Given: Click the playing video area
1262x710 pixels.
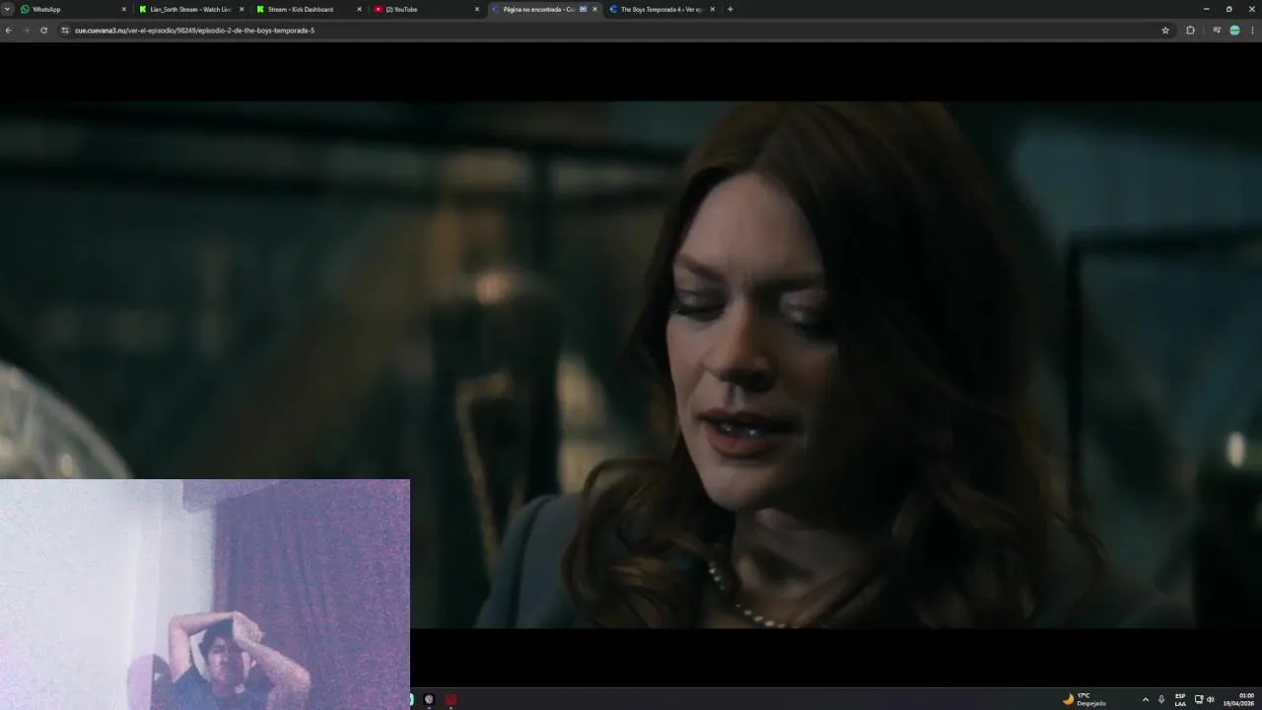Looking at the screenshot, I should [x=631, y=365].
